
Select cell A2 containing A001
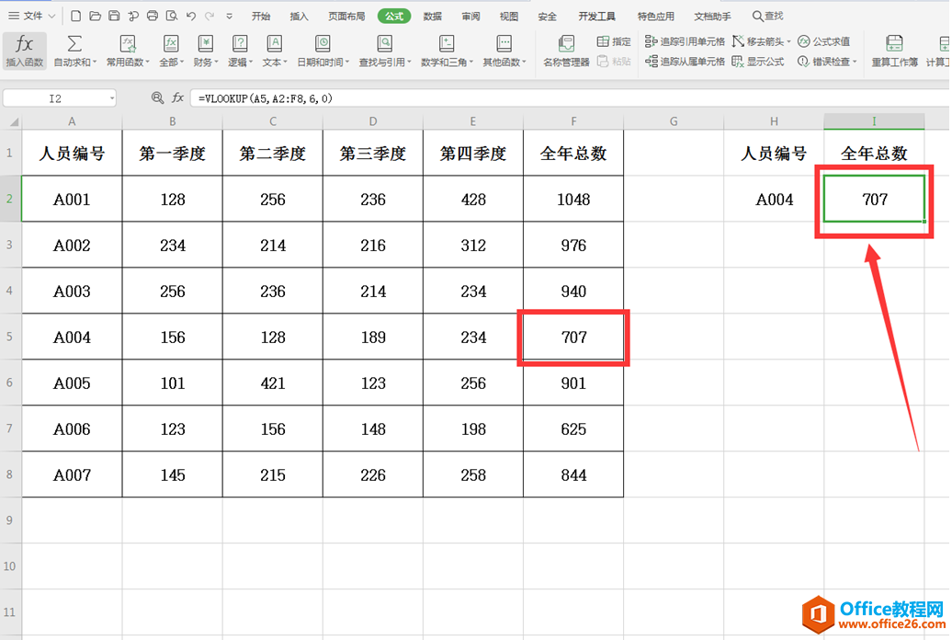point(72,199)
